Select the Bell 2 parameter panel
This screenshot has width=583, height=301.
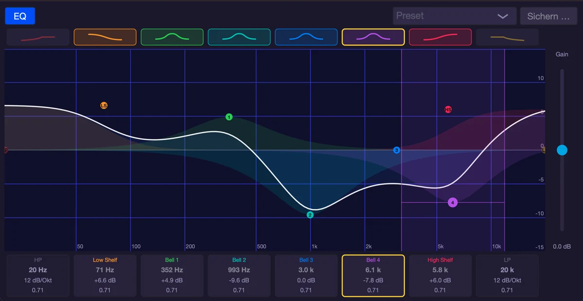click(x=239, y=275)
